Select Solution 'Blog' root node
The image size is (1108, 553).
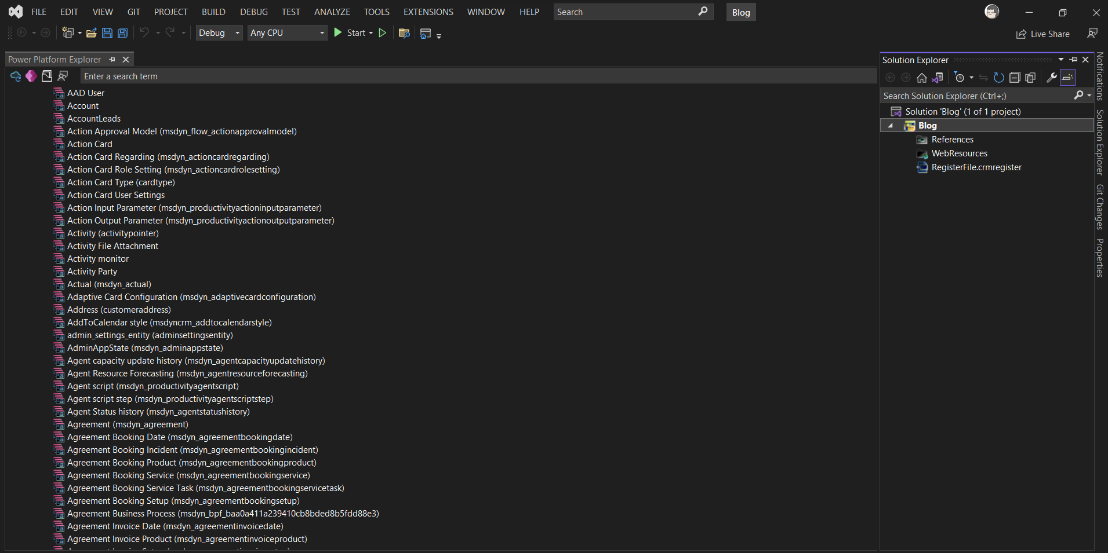pos(962,112)
